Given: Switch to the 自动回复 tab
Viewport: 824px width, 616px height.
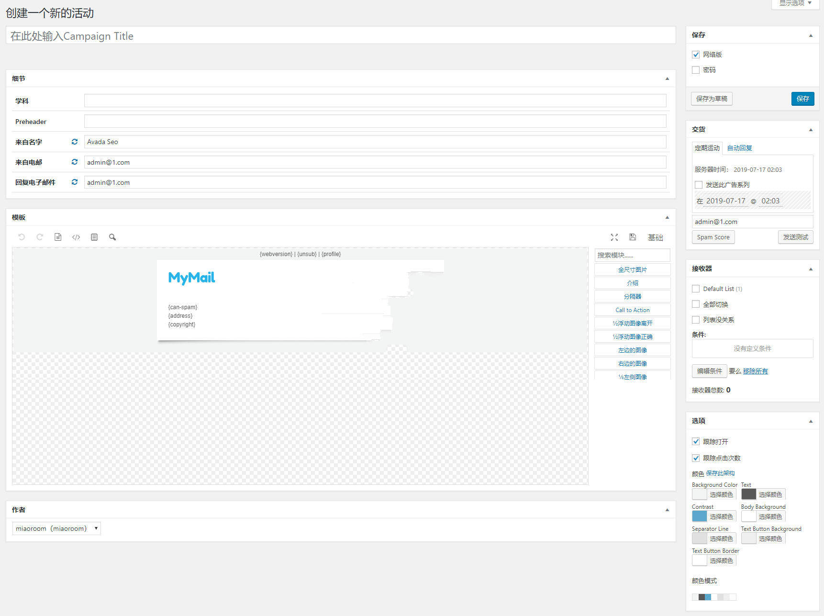Looking at the screenshot, I should point(739,148).
